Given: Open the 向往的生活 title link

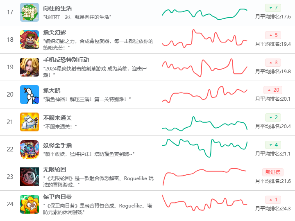Looking at the screenshot, I should tap(58, 8).
